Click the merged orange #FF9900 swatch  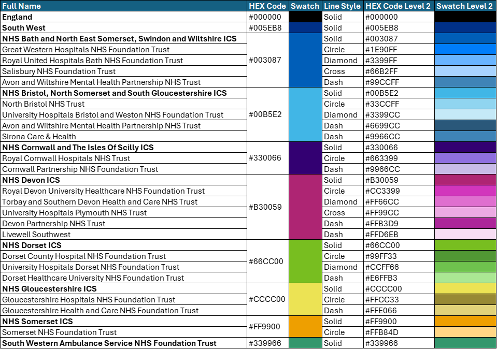pos(305,327)
